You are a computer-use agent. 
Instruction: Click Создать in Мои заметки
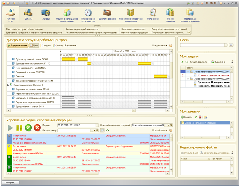[186, 117]
